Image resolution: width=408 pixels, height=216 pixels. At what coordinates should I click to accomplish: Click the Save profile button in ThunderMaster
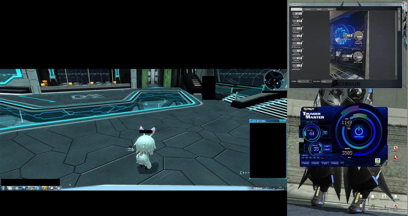coord(322,158)
